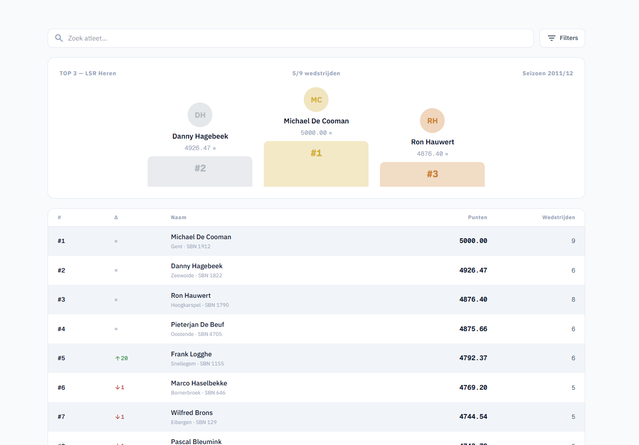The image size is (639, 445).
Task: Click rank #4 cell
Action: [x=61, y=329]
